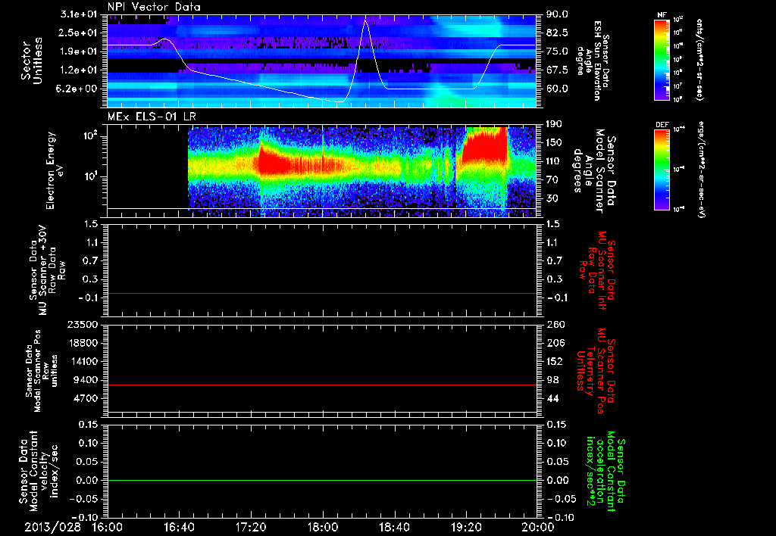
Task: Click the DEF color bar title
Action: pyautogui.click(x=662, y=125)
